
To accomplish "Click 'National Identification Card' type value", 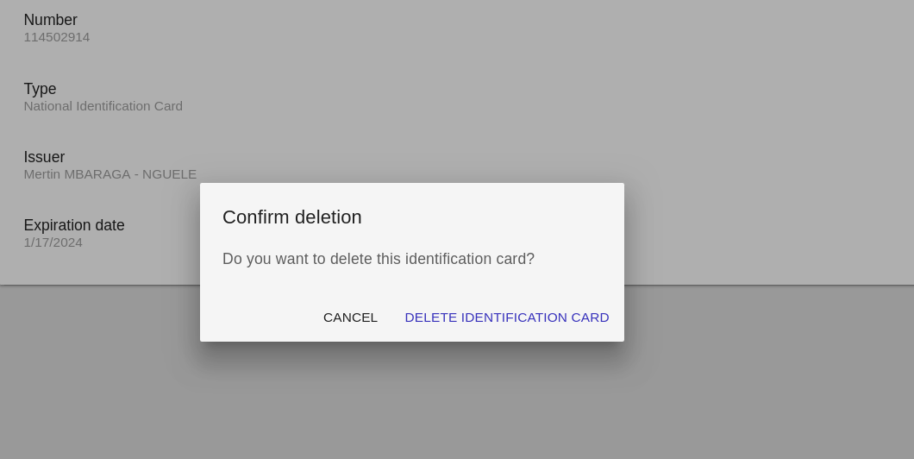I will [x=103, y=106].
